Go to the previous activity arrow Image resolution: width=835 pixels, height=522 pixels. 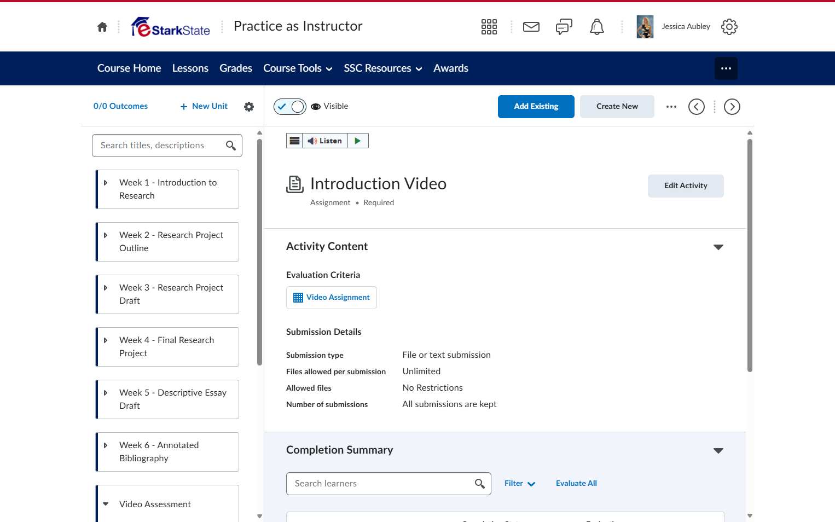[x=697, y=107]
